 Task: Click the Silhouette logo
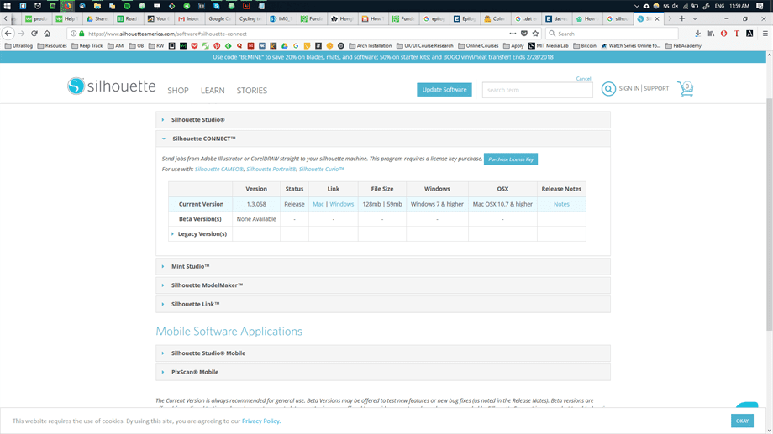coord(112,86)
